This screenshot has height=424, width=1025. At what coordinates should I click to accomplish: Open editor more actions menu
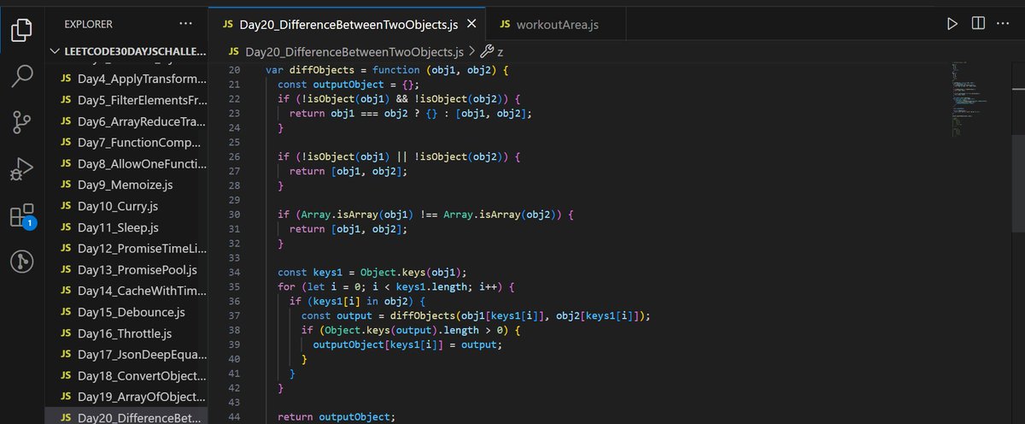[x=1004, y=24]
